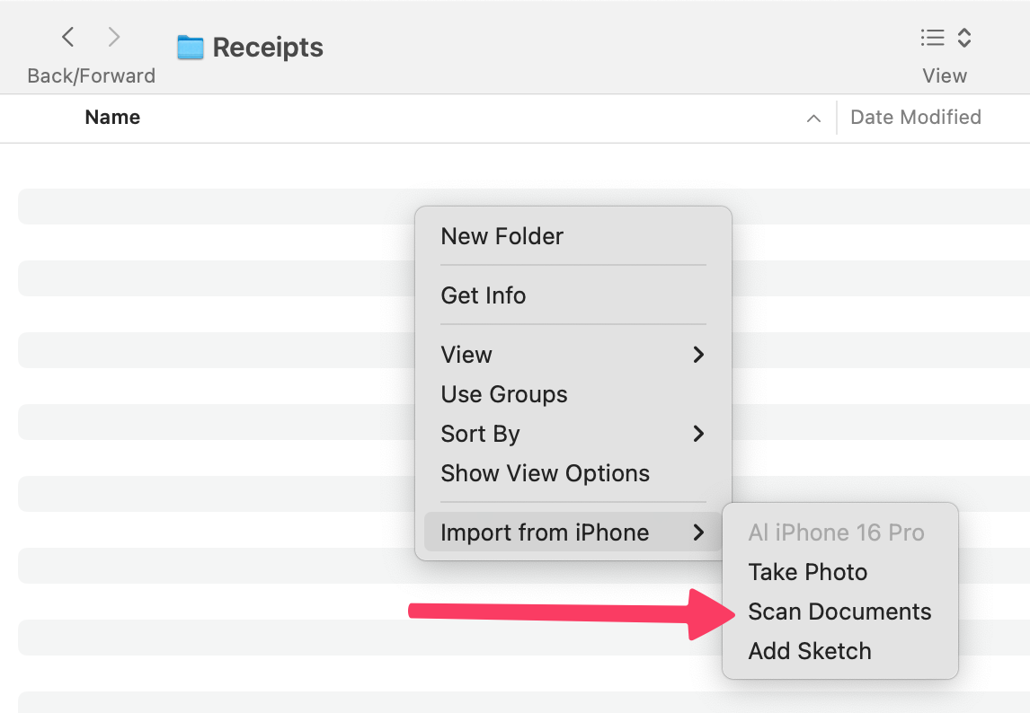Choose Add Sketch from submenu
1030x713 pixels.
tap(809, 651)
